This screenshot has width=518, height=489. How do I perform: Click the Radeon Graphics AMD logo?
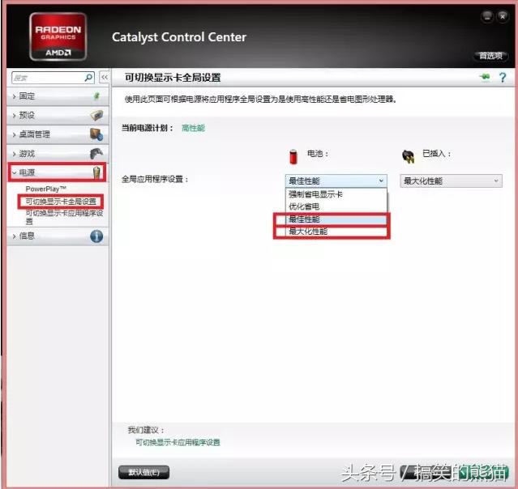(58, 36)
